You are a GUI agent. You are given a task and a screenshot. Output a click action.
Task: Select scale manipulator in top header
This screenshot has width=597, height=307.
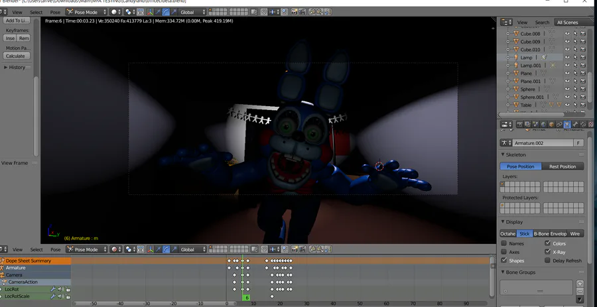point(174,12)
